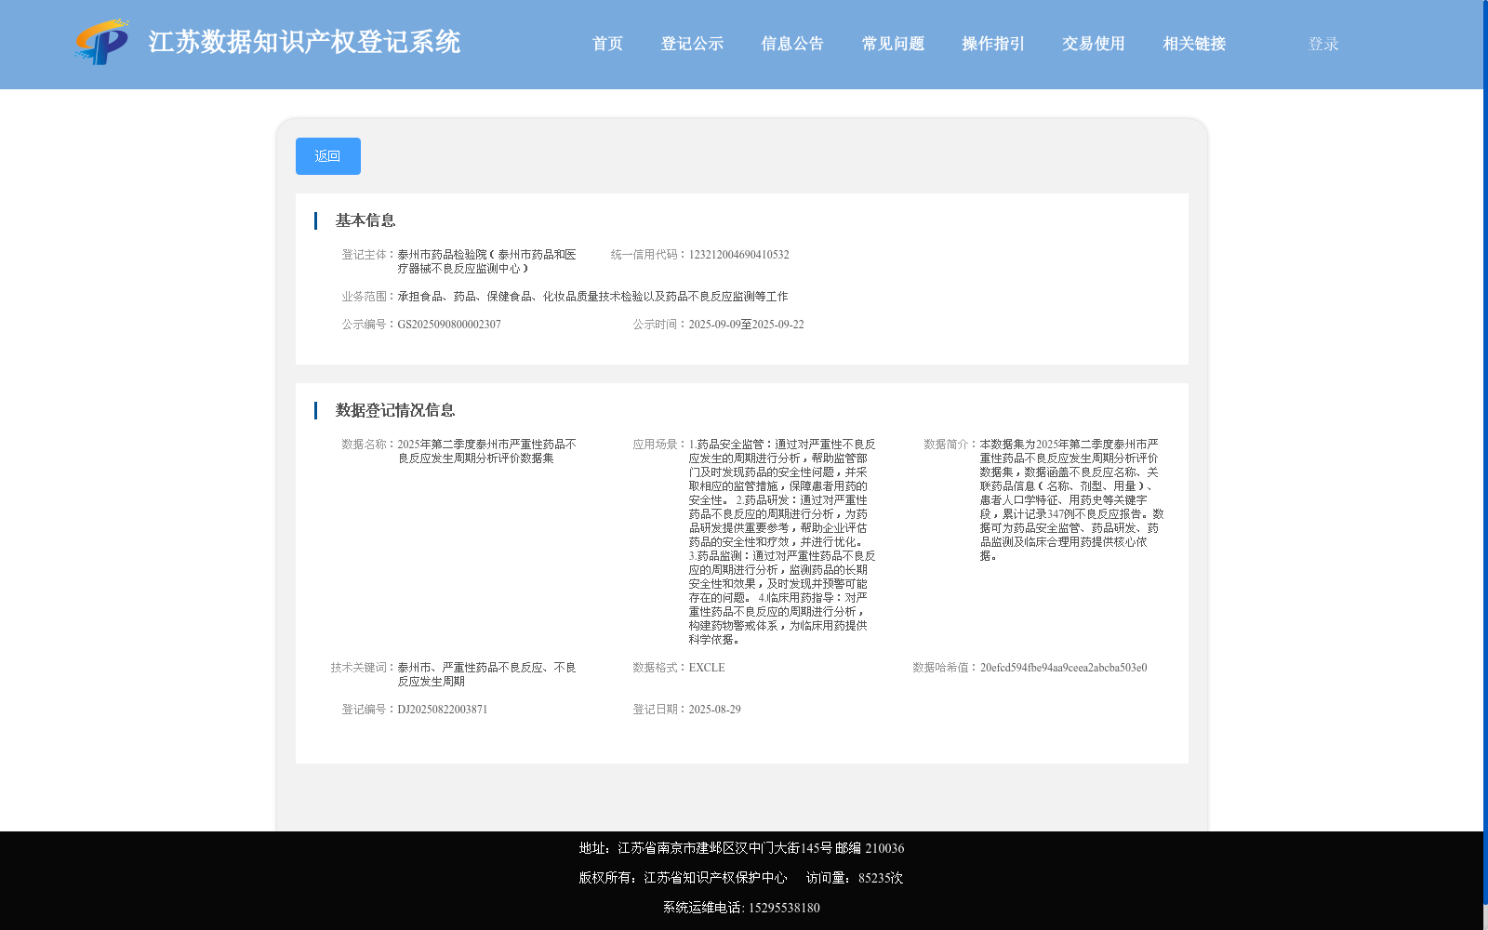Viewport: 1488px width, 930px height.
Task: Click the site title 江苏数据知识产权登记系统
Action: (x=304, y=42)
